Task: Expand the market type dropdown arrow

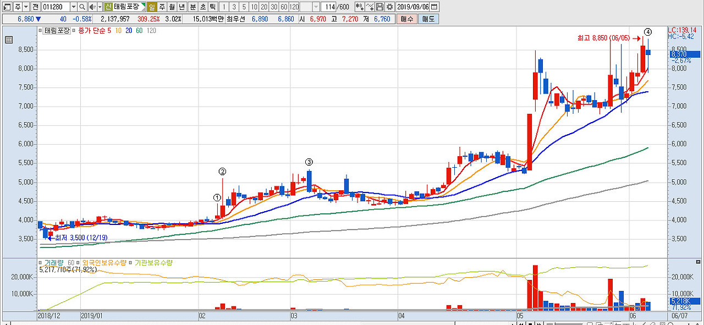Action: coord(26,7)
